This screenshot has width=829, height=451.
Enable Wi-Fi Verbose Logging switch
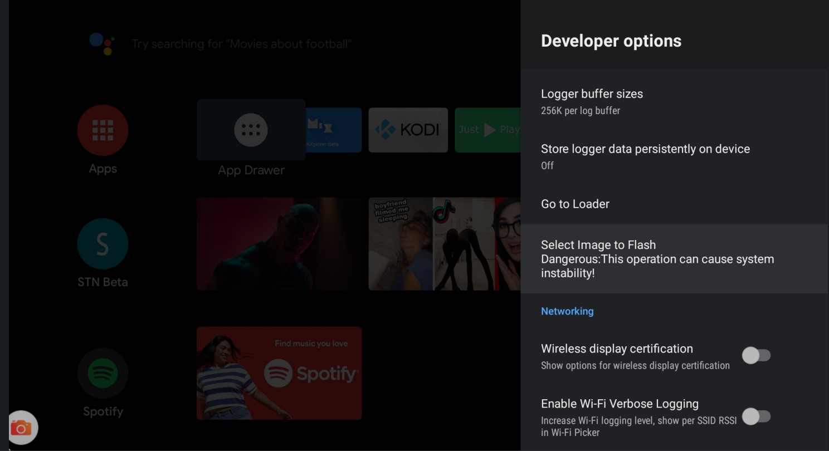tap(756, 416)
